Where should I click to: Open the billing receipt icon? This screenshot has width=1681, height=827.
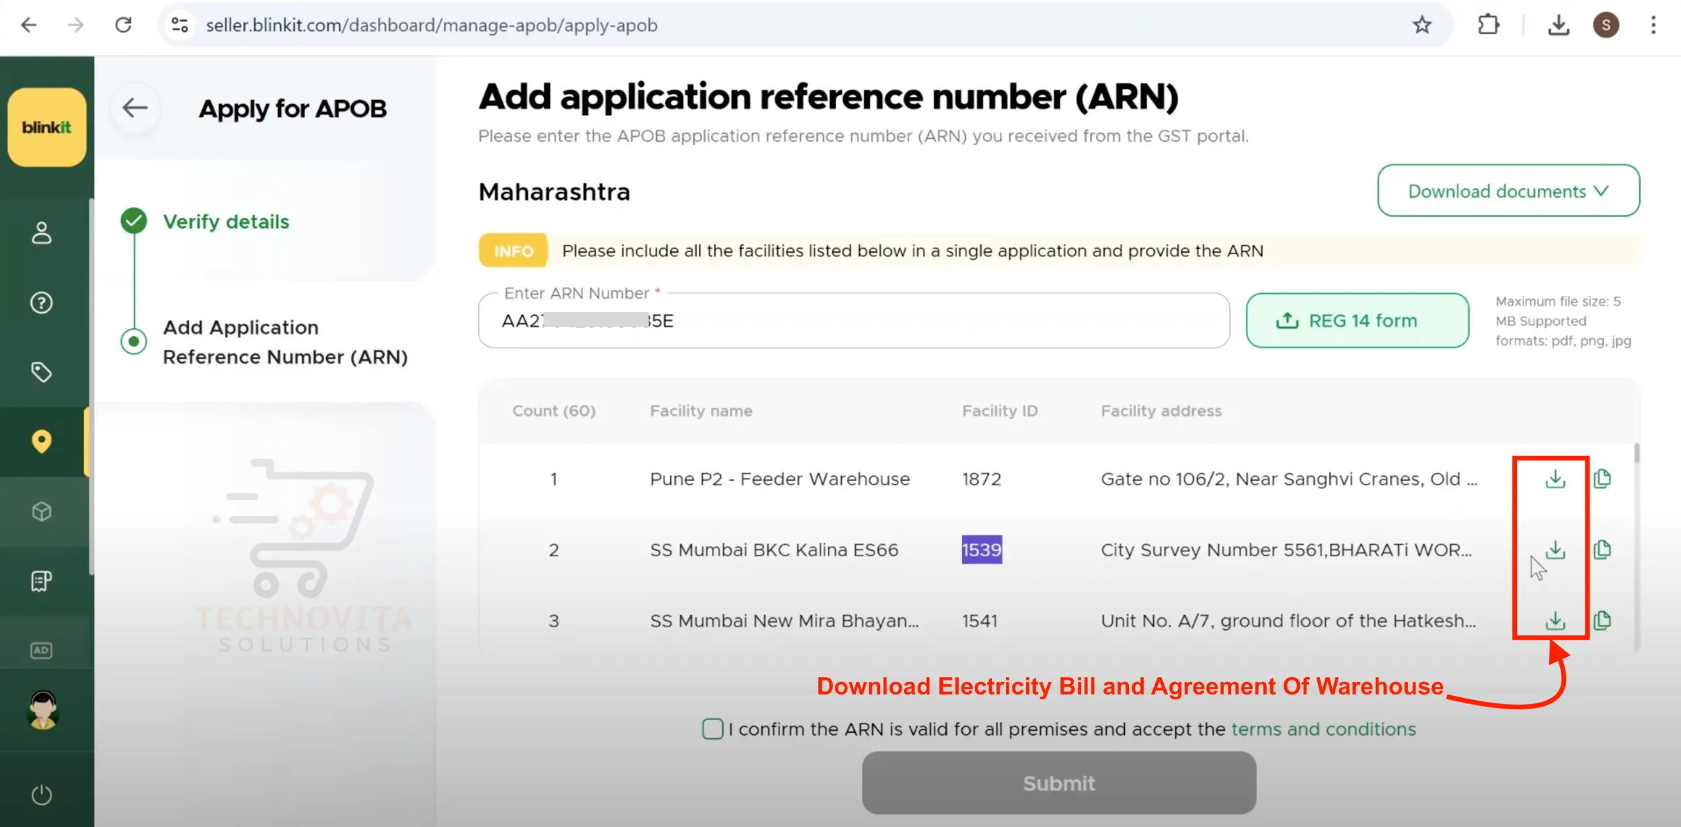[x=42, y=580]
